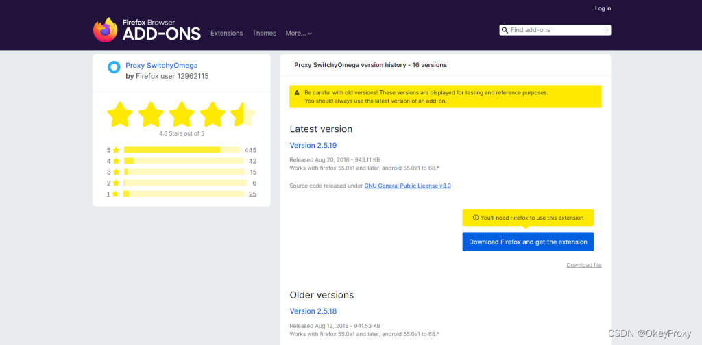Click the half-filled fifth rating star

pos(243,114)
